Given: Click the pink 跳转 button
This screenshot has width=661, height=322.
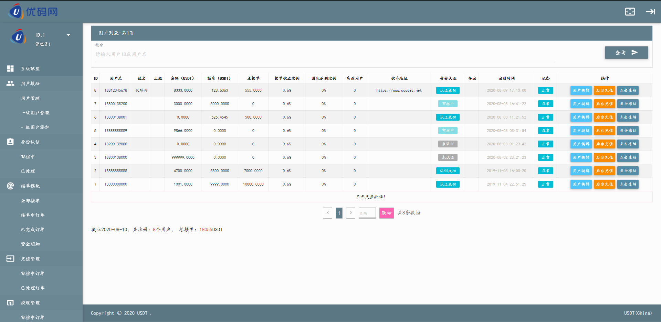Looking at the screenshot, I should click(386, 213).
